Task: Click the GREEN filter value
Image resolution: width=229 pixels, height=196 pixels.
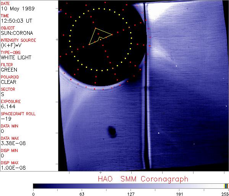Action: (x=9, y=70)
